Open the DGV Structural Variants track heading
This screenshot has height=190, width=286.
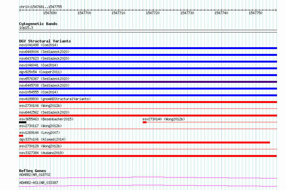(x=45, y=41)
